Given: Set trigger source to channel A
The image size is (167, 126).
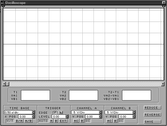Looking at the screenshot, I should click(51, 121).
